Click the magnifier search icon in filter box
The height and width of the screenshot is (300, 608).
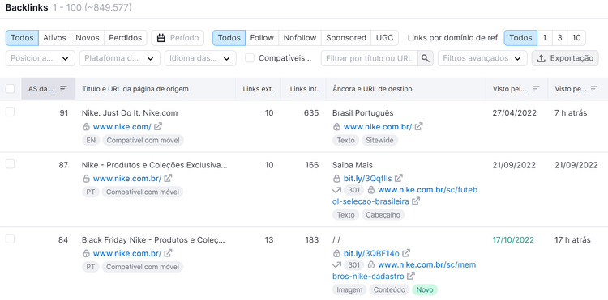pyautogui.click(x=426, y=58)
